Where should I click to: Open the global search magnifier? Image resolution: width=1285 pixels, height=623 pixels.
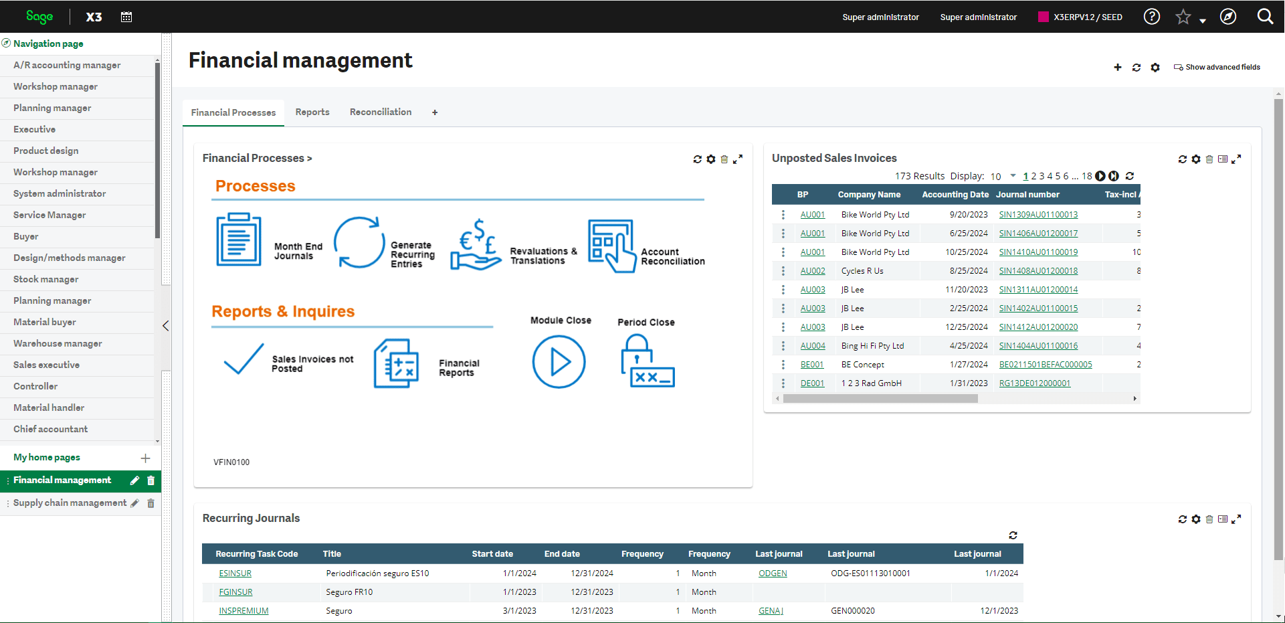click(1266, 16)
